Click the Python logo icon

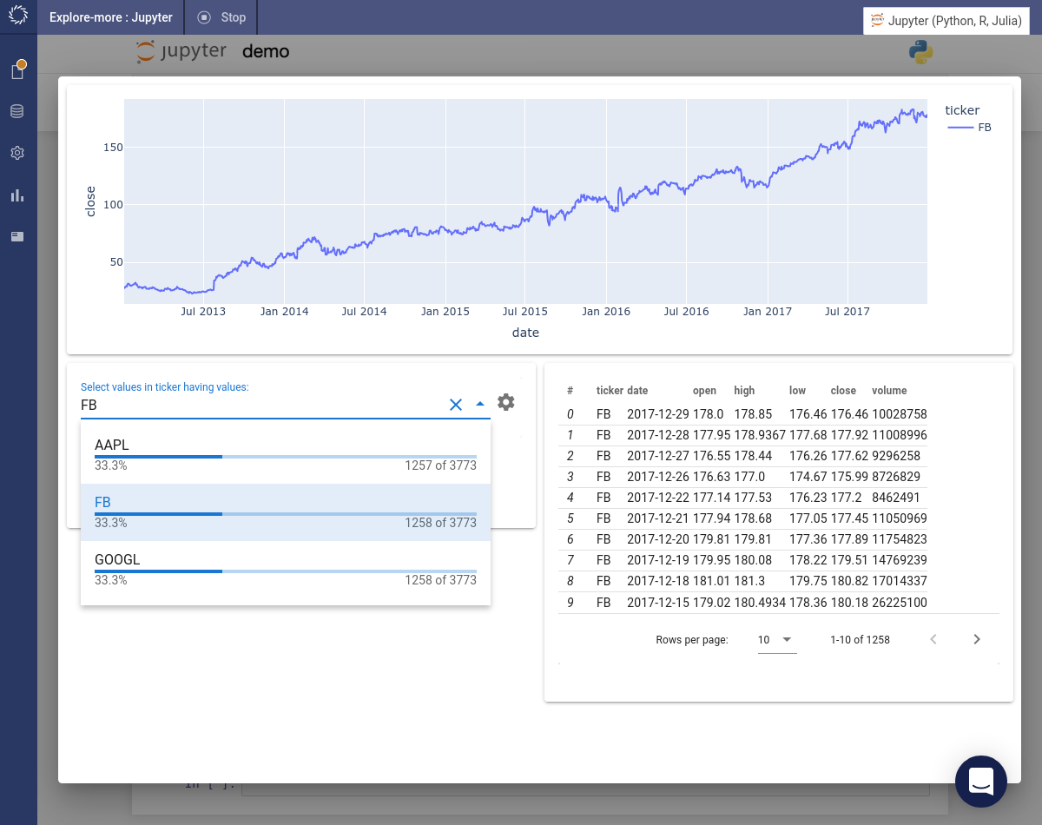coord(920,52)
